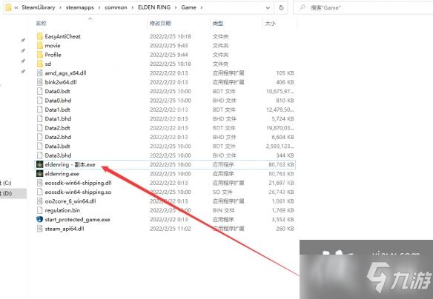433x299 pixels.
Task: Click the BIN 文件 type cell
Action: tap(223, 210)
